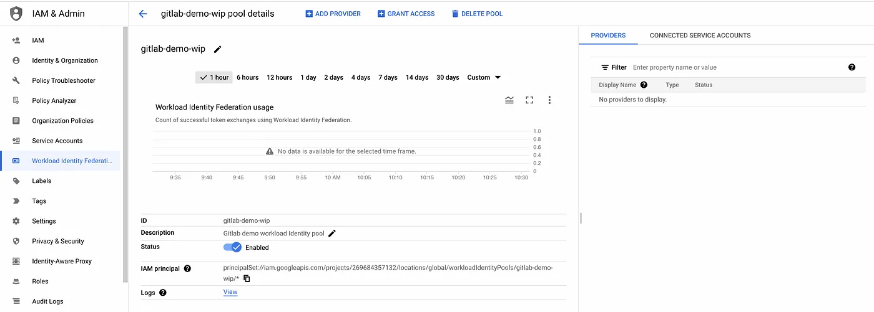
Task: Open help for Logs
Action: click(x=163, y=292)
